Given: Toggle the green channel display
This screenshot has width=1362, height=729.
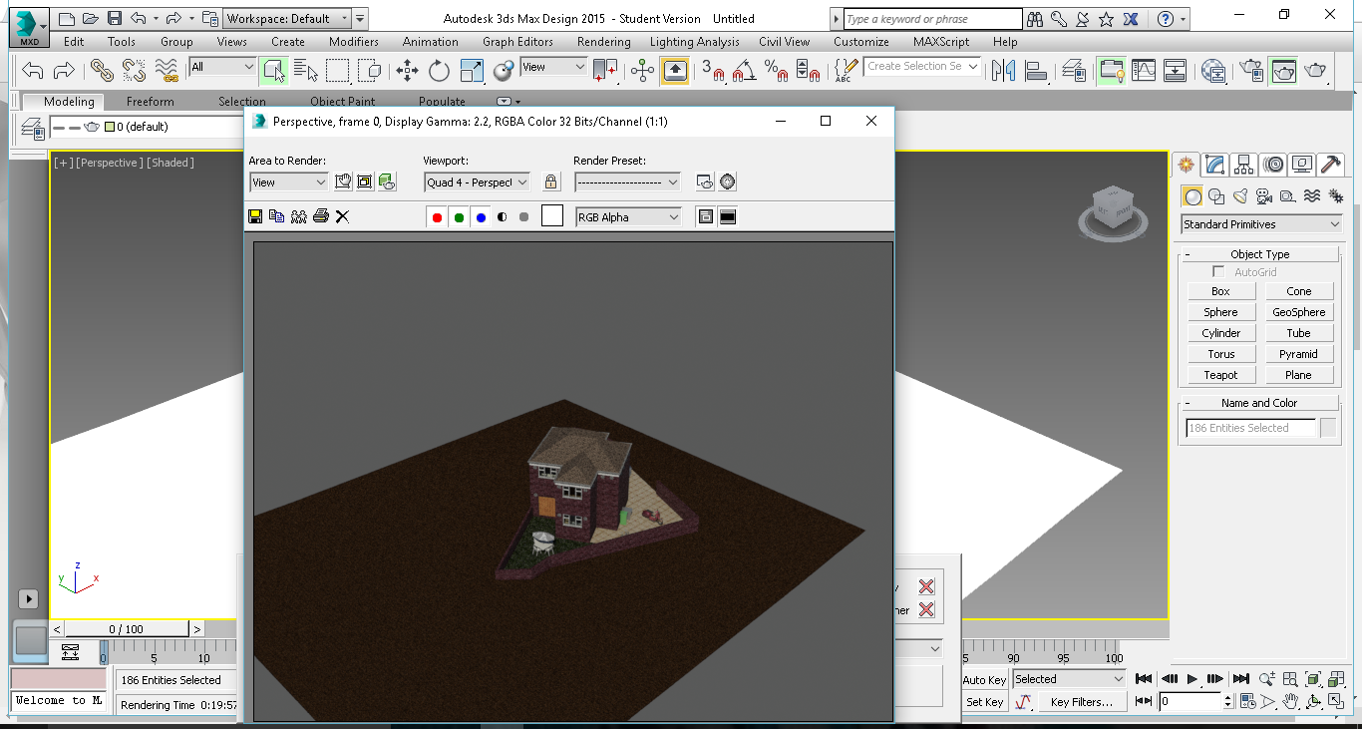Looking at the screenshot, I should coord(459,216).
